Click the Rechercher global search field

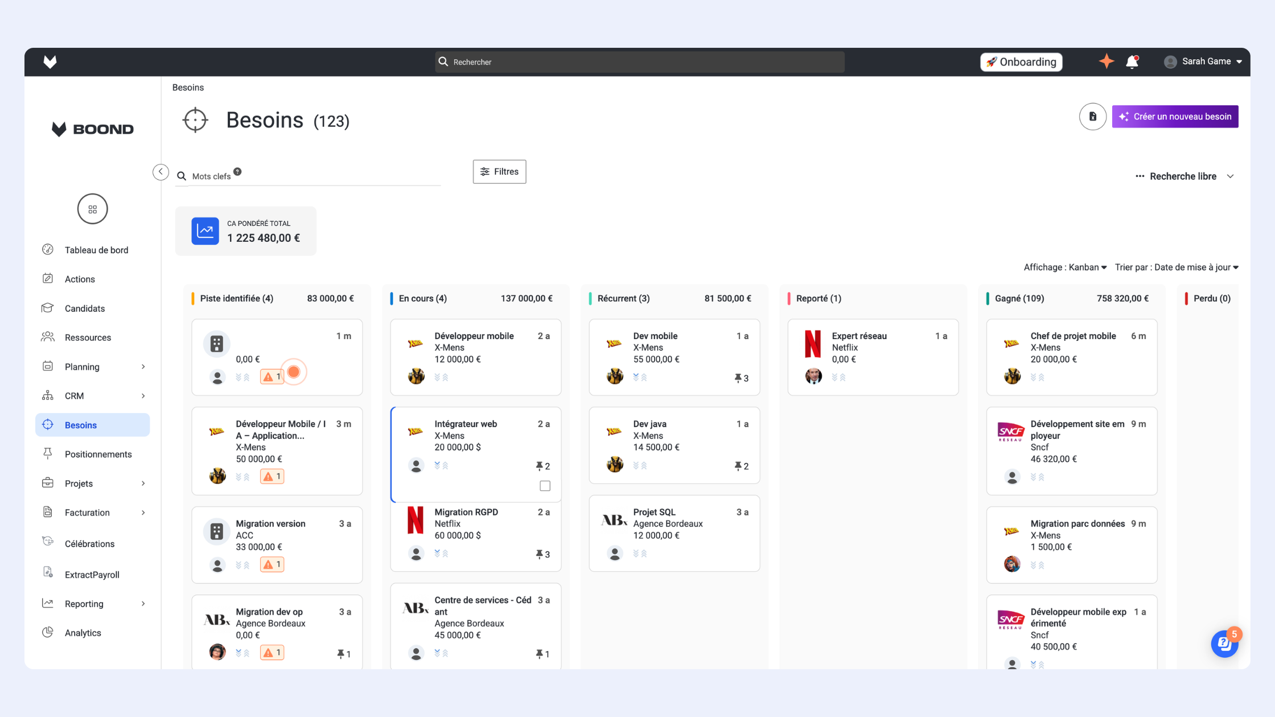coord(640,61)
